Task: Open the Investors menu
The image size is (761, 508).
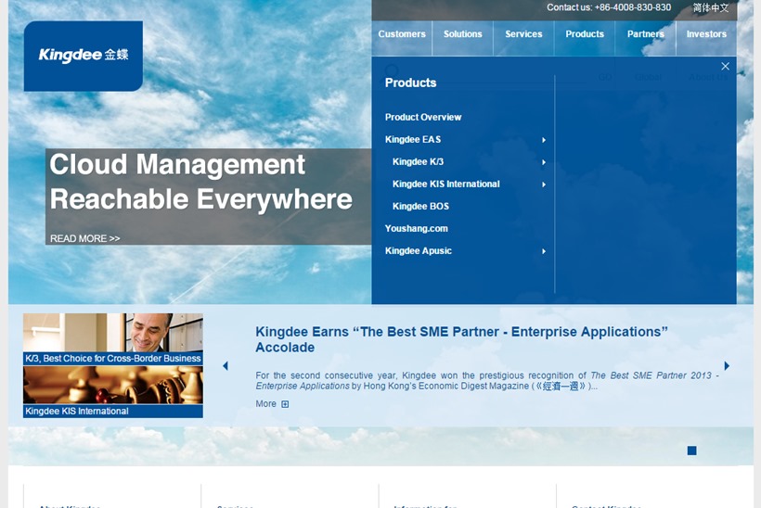Action: pyautogui.click(x=706, y=34)
